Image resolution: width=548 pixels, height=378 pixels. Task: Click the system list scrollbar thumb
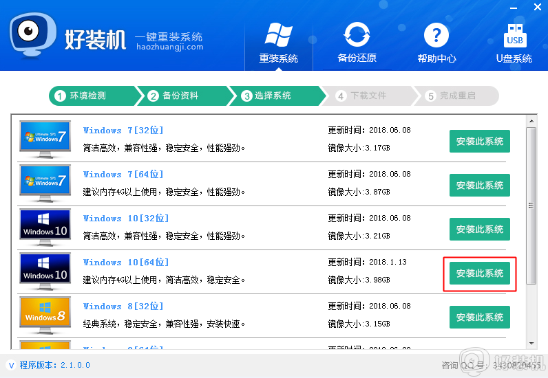click(531, 205)
